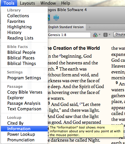Choose Cited By from Lookup section
The width and height of the screenshot is (125, 144).
[24, 123]
